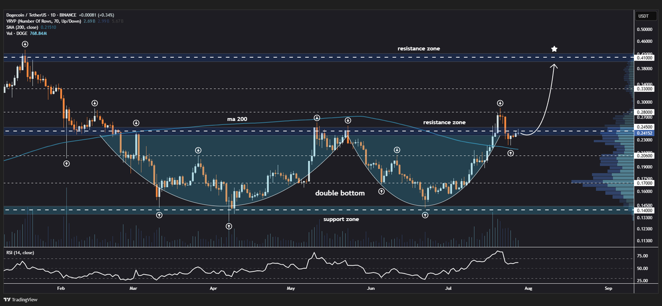Screen dimensions: 662x306
Task: Click the 0.11300 price scale value
Action: click(x=644, y=241)
